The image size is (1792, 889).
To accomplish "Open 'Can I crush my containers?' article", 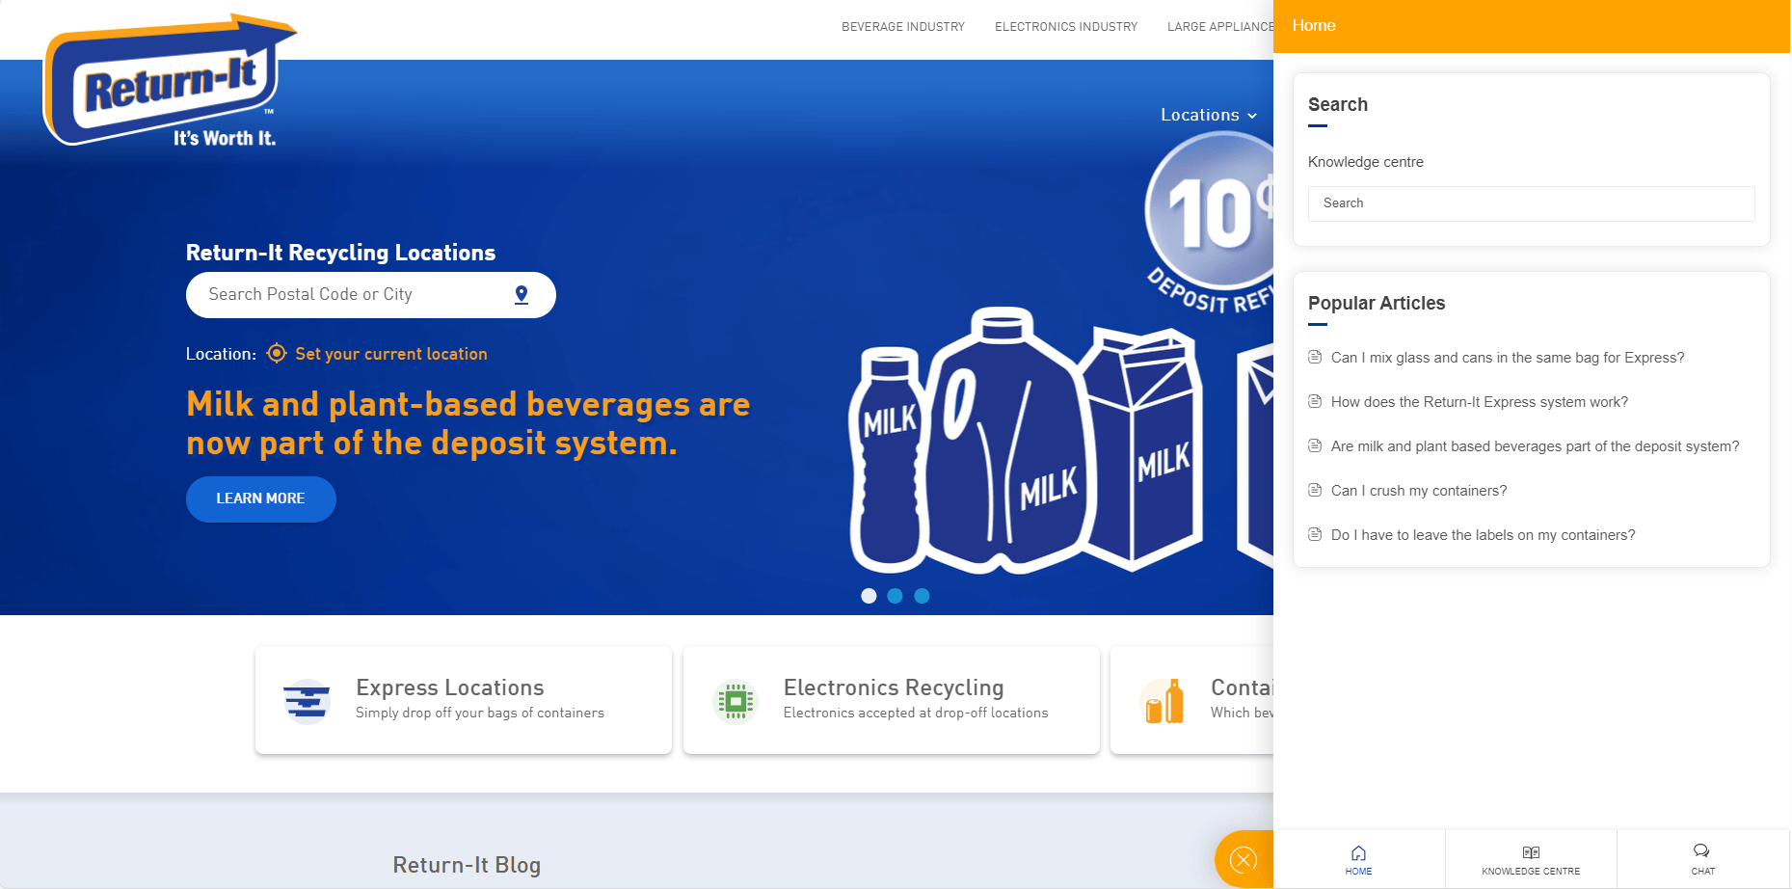I will click(1419, 491).
